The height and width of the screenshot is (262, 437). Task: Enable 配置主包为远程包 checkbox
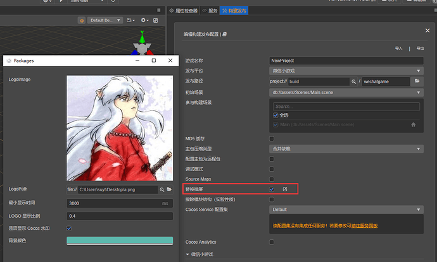pyautogui.click(x=272, y=159)
